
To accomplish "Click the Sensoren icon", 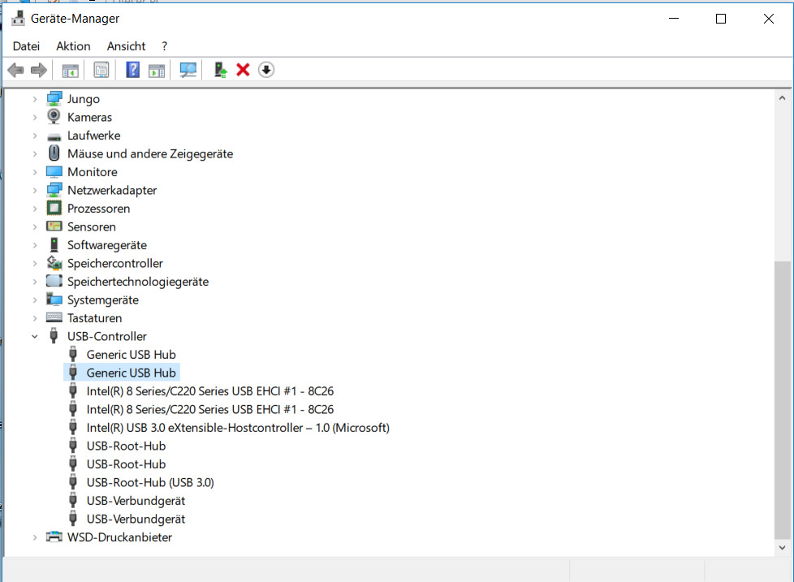I will [54, 226].
